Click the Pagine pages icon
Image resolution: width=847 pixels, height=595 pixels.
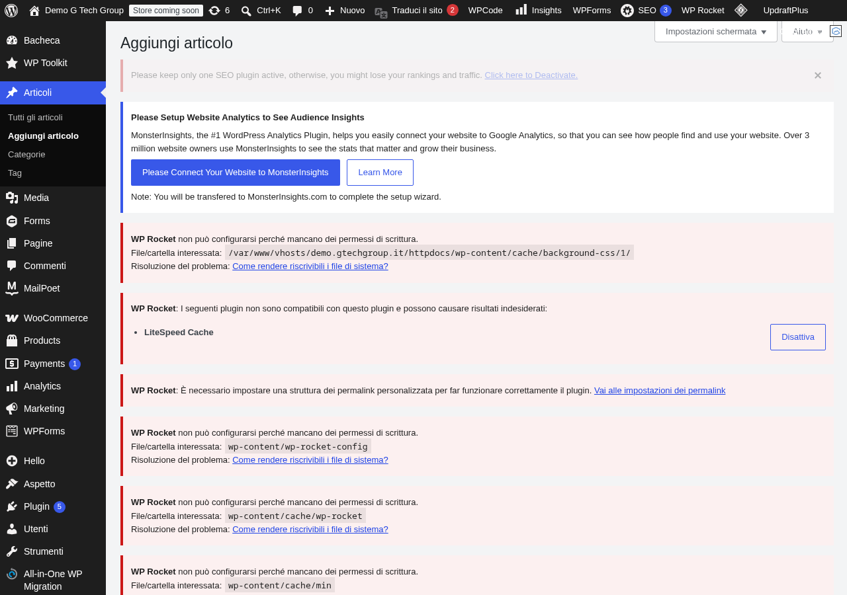[12, 243]
